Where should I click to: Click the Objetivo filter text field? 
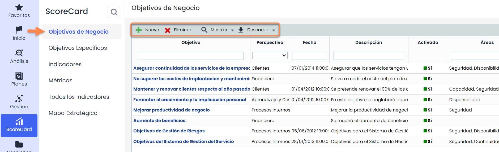click(x=190, y=56)
